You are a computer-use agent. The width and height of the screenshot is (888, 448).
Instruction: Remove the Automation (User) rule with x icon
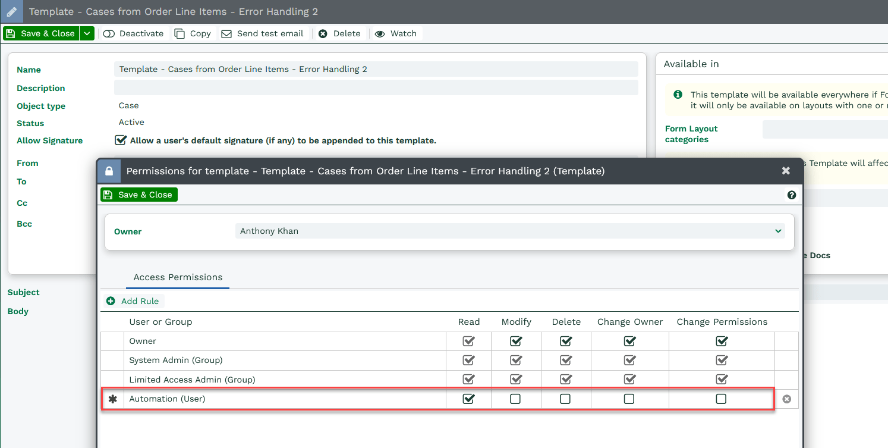(x=786, y=399)
